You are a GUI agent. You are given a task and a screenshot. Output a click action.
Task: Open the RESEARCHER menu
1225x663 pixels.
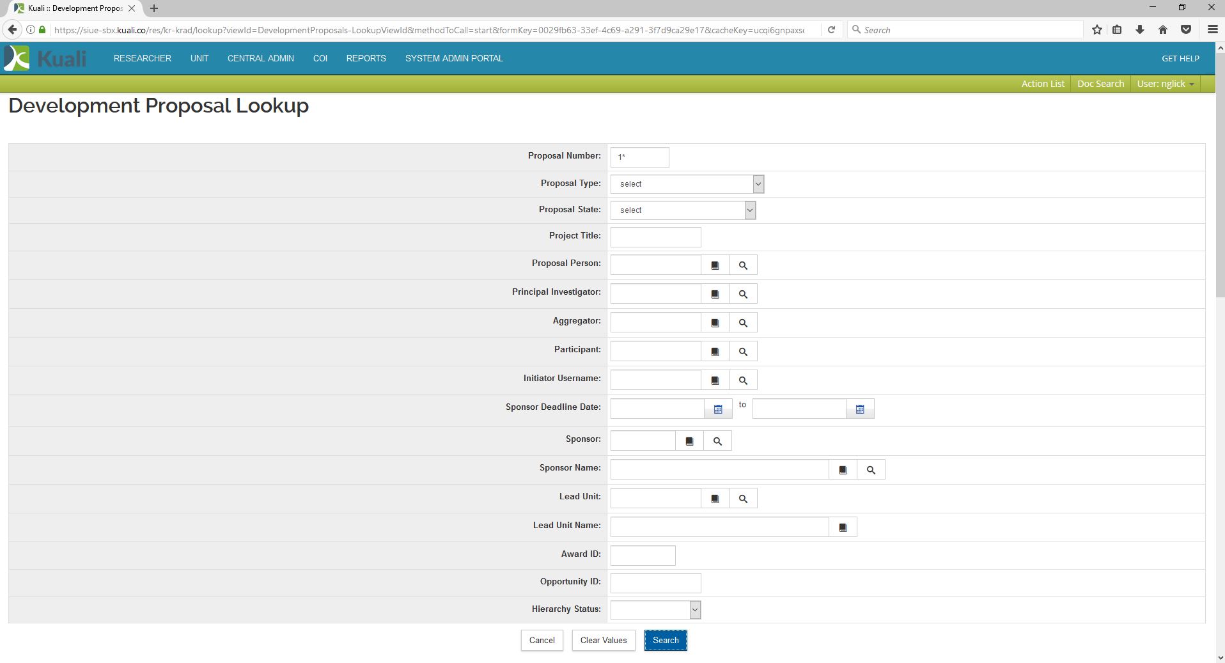click(x=143, y=58)
